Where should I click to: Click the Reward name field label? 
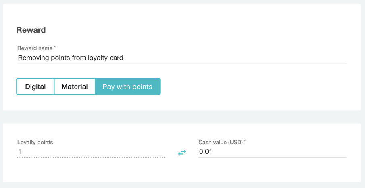pos(35,48)
